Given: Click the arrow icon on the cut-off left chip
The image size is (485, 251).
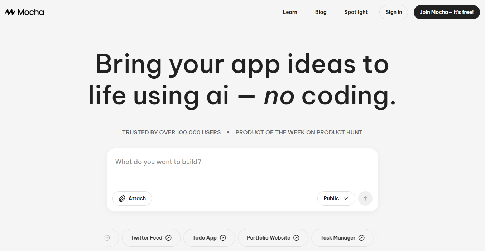Looking at the screenshot, I should pos(107,238).
